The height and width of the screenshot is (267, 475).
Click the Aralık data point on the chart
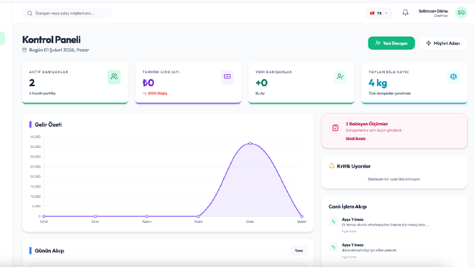[x=198, y=216]
